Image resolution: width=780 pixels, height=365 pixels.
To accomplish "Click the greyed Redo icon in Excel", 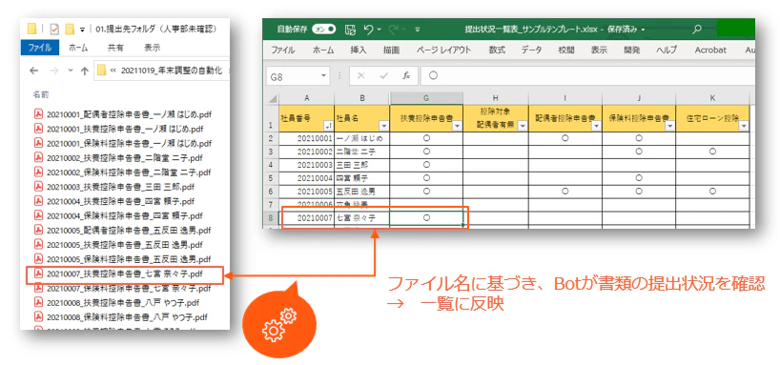I will tap(394, 30).
